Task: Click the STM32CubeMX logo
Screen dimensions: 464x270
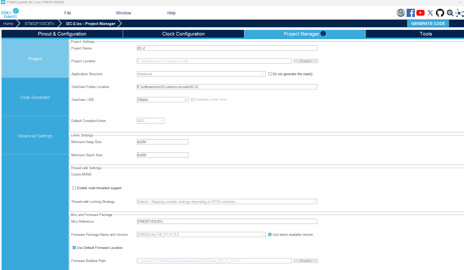Action: click(10, 13)
